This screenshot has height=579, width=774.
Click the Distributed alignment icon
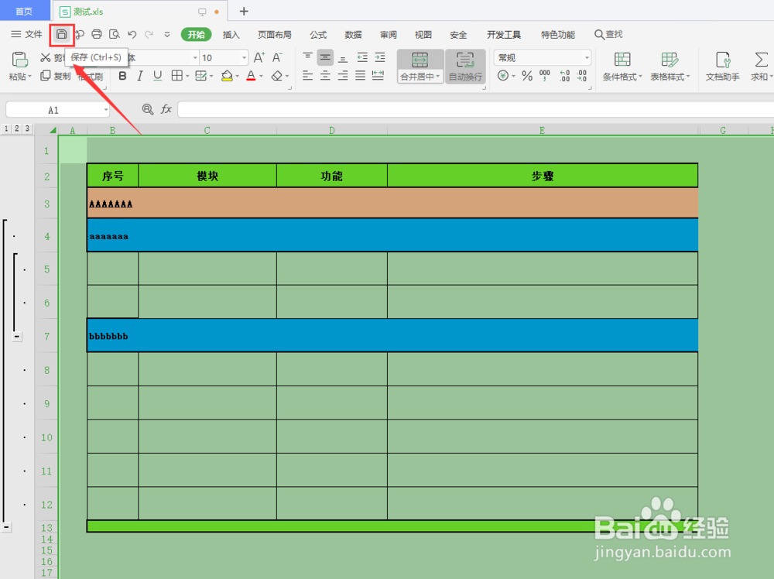378,76
